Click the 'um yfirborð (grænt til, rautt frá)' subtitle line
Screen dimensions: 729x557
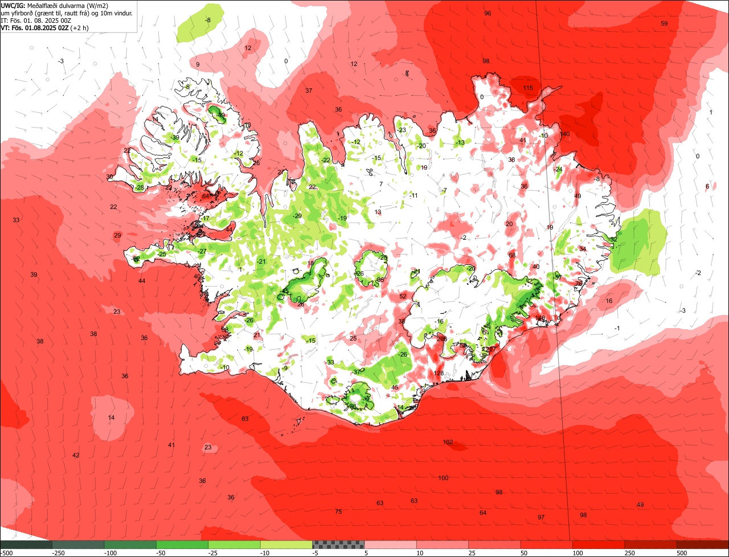click(x=68, y=13)
